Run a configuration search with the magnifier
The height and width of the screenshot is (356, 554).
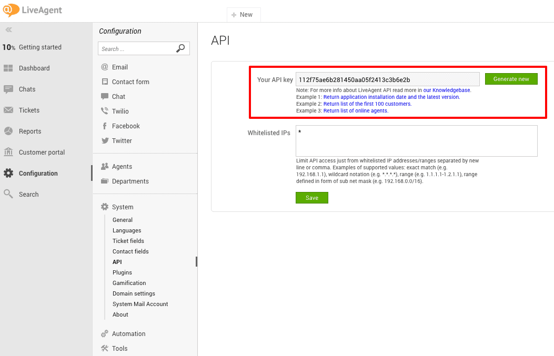(180, 48)
